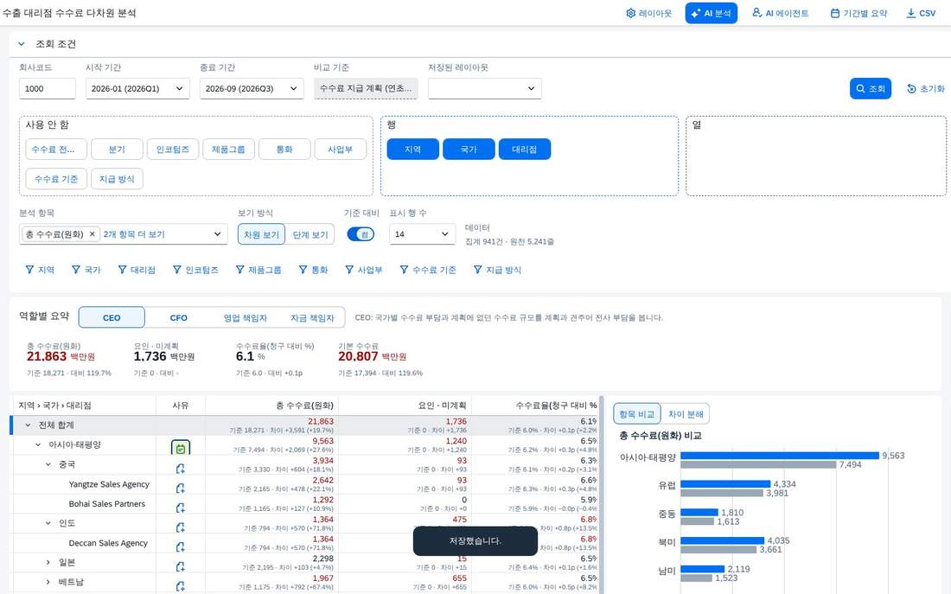This screenshot has height=594, width=951.
Task: Click the 조회 search magnifier button
Action: click(871, 88)
